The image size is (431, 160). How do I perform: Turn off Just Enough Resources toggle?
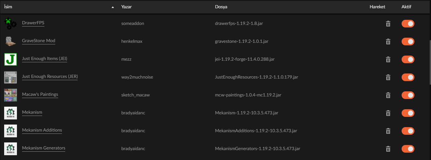tap(408, 77)
